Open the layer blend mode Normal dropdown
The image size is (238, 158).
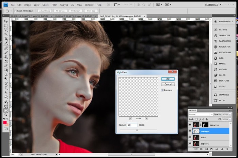201,115
